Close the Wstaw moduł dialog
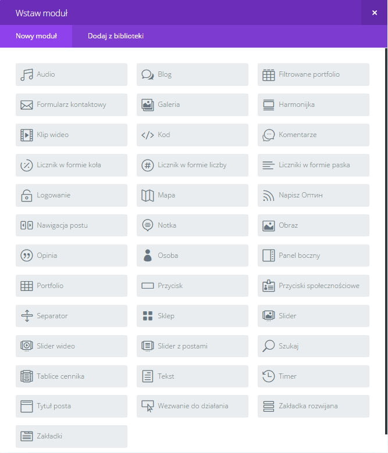Screen dimensions: 388x453 374,13
